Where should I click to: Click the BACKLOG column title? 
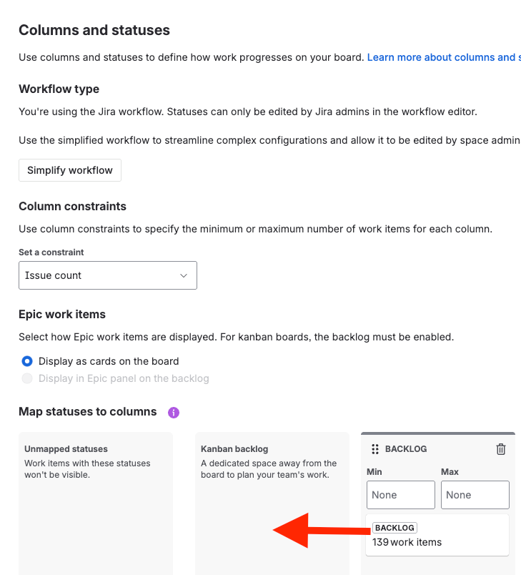(406, 449)
